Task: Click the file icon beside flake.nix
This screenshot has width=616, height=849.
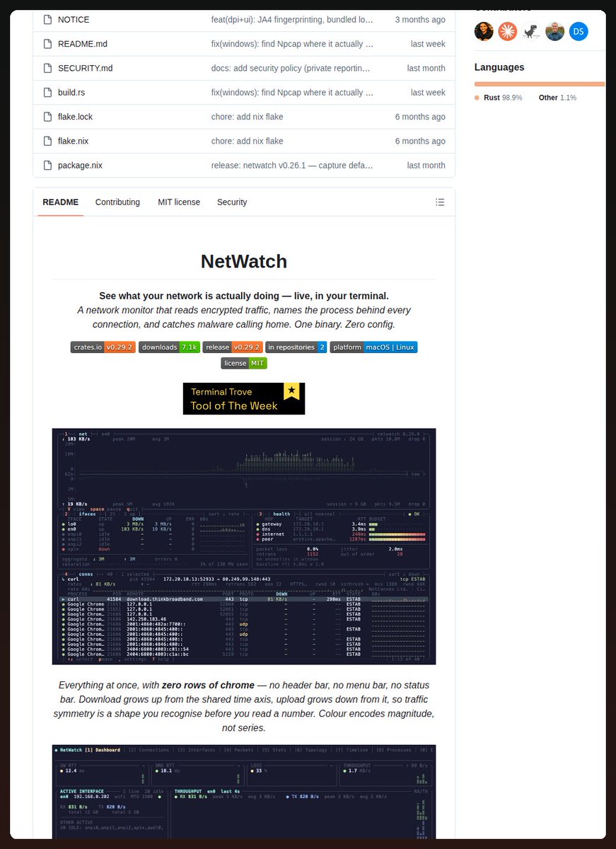Action: coord(47,141)
